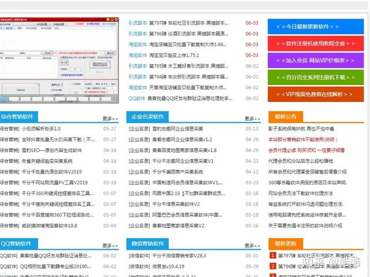Screen dimensions: 370x277
Task: Click the software screenshot thumbnail image
Action: (x=59, y=60)
